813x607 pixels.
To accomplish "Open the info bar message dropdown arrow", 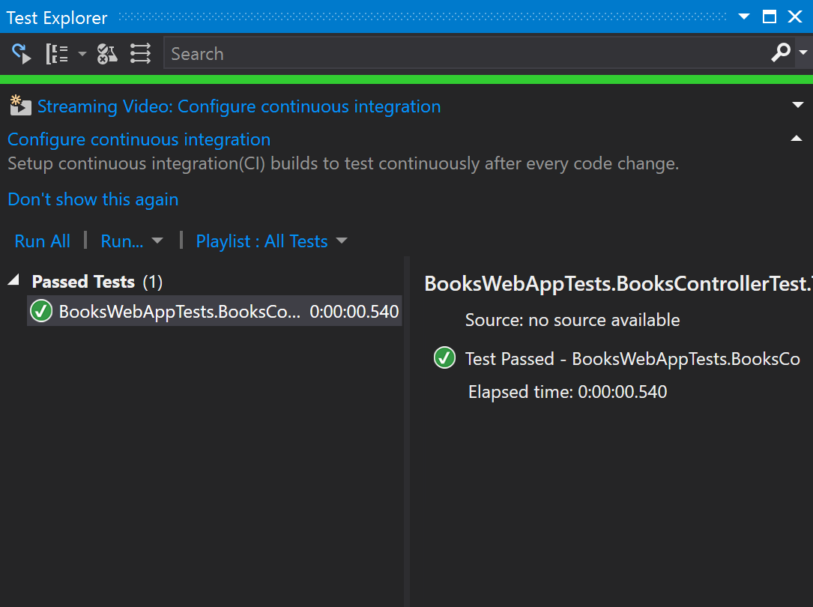I will coord(797,105).
